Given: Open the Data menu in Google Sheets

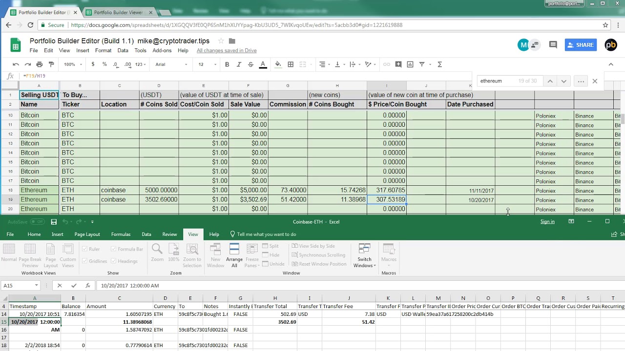Looking at the screenshot, I should 123,50.
